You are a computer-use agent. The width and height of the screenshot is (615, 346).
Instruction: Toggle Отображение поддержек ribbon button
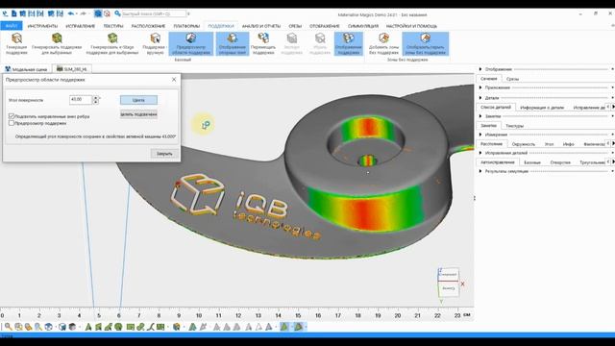tap(348, 43)
